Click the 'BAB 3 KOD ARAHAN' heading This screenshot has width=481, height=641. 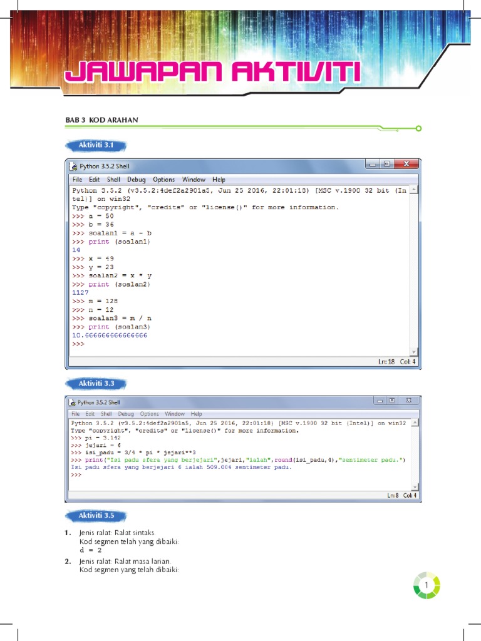point(101,120)
